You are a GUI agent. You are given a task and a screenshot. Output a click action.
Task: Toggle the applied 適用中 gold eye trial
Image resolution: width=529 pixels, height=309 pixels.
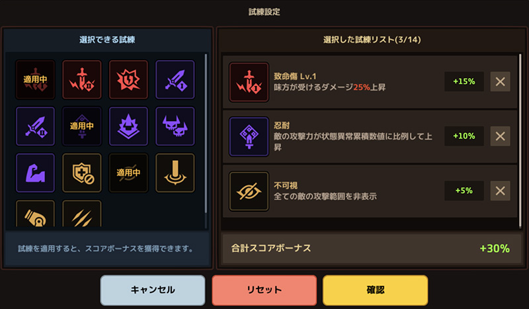[128, 173]
